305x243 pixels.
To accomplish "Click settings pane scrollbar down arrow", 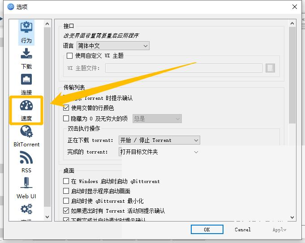I will pyautogui.click(x=292, y=217).
